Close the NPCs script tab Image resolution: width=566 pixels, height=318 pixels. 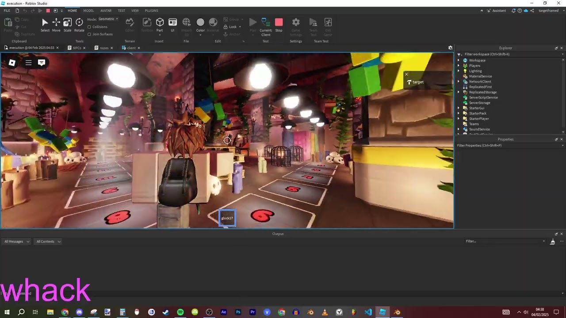[84, 48]
